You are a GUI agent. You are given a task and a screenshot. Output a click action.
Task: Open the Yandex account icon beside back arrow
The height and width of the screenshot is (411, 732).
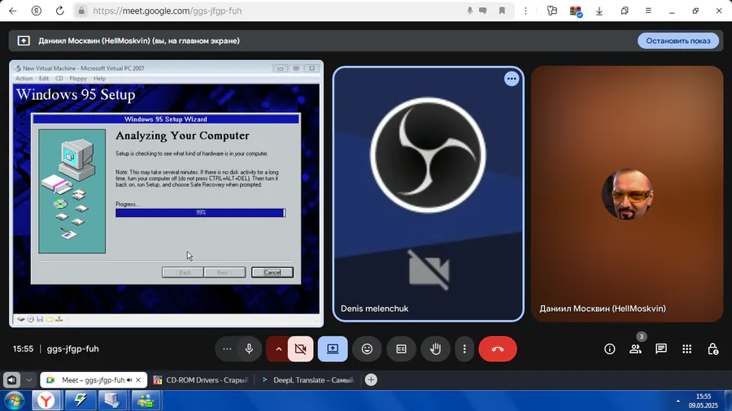(37, 11)
